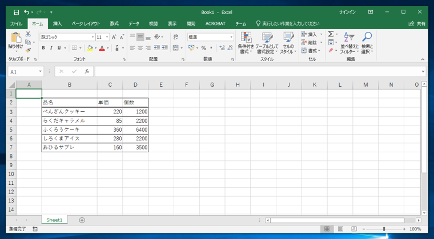The image size is (434, 239).
Task: Switch to Page Layout view in status bar
Action: pos(340,229)
